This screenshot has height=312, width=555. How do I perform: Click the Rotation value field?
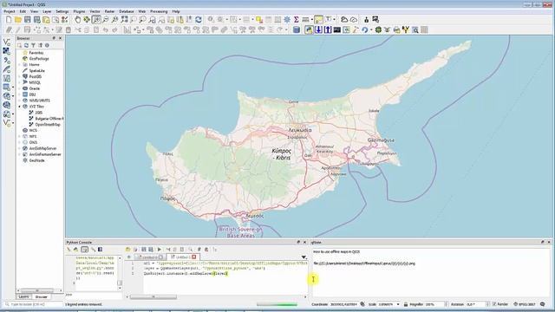pyautogui.click(x=475, y=304)
